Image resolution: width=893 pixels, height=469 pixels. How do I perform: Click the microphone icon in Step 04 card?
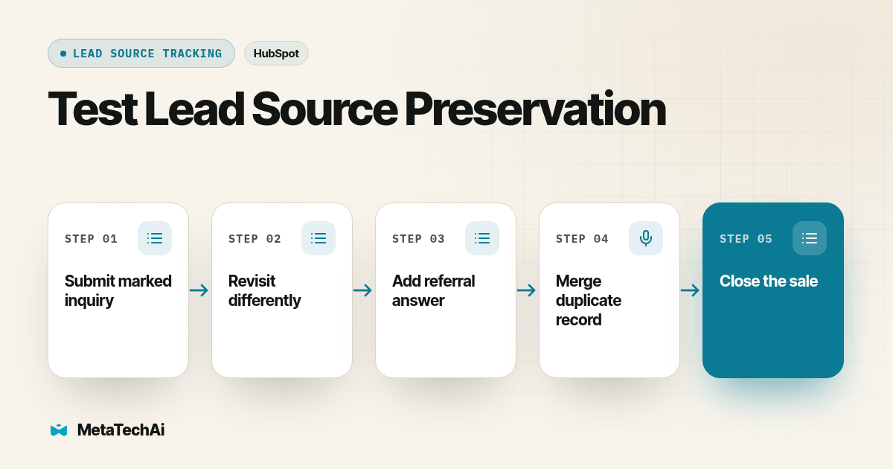point(646,238)
